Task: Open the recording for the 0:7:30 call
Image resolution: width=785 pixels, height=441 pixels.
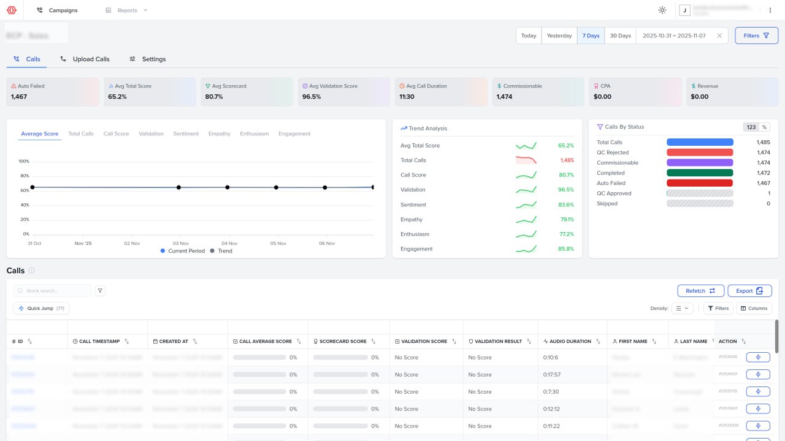Action: [x=758, y=391]
